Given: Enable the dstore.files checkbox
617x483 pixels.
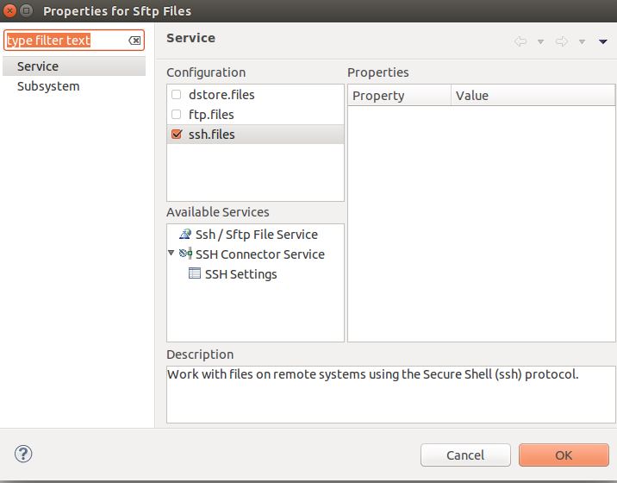Looking at the screenshot, I should [x=177, y=95].
